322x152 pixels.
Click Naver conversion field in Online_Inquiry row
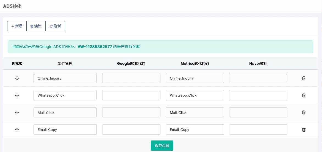[x=258, y=78]
